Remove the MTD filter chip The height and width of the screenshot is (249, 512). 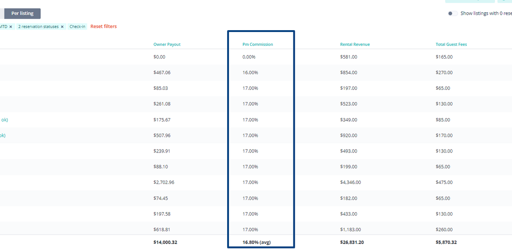[x=11, y=27]
